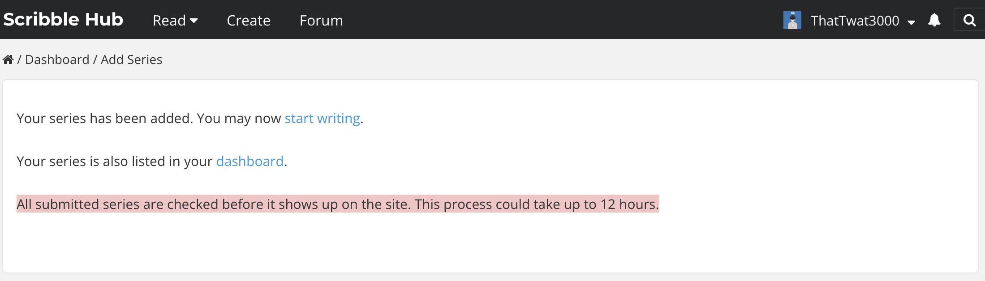Click the Scribble Hub logo

point(63,20)
